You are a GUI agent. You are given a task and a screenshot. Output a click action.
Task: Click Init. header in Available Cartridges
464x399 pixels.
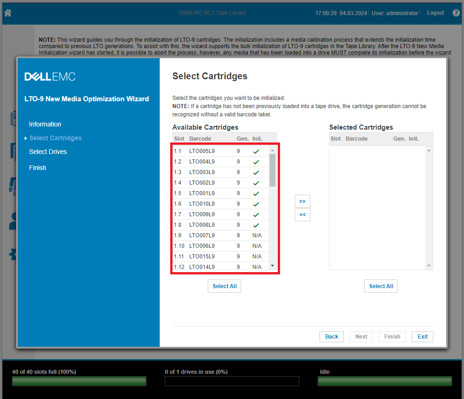pos(257,139)
